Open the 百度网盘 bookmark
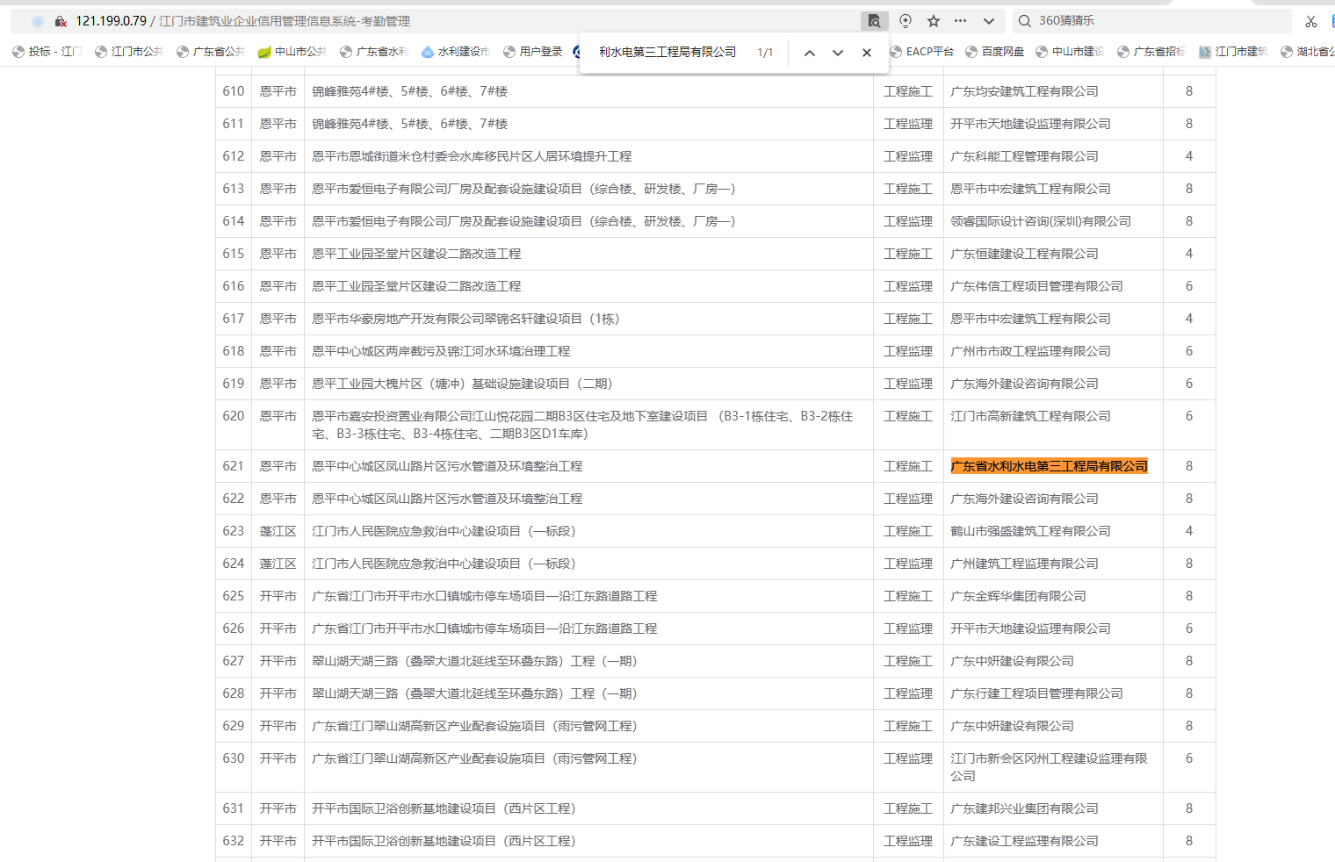1335x862 pixels. coord(994,52)
